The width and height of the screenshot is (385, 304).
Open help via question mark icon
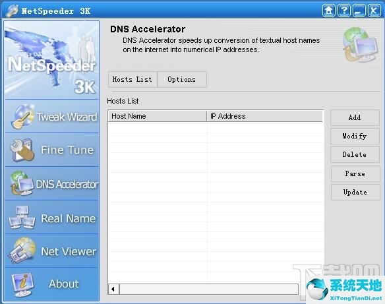pyautogui.click(x=344, y=11)
